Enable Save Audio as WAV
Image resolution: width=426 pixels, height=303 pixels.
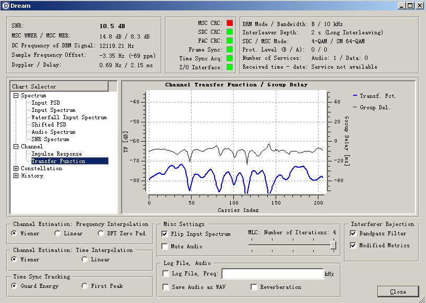click(165, 287)
